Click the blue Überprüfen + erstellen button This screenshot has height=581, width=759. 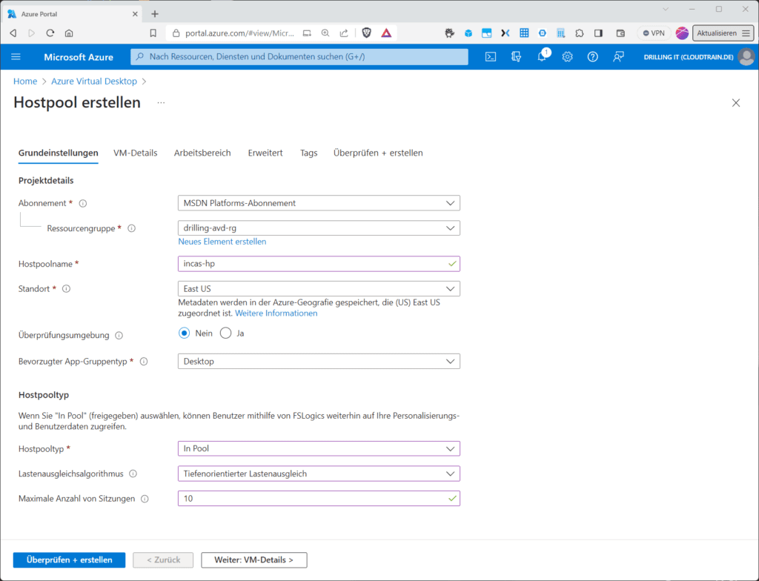pos(69,560)
